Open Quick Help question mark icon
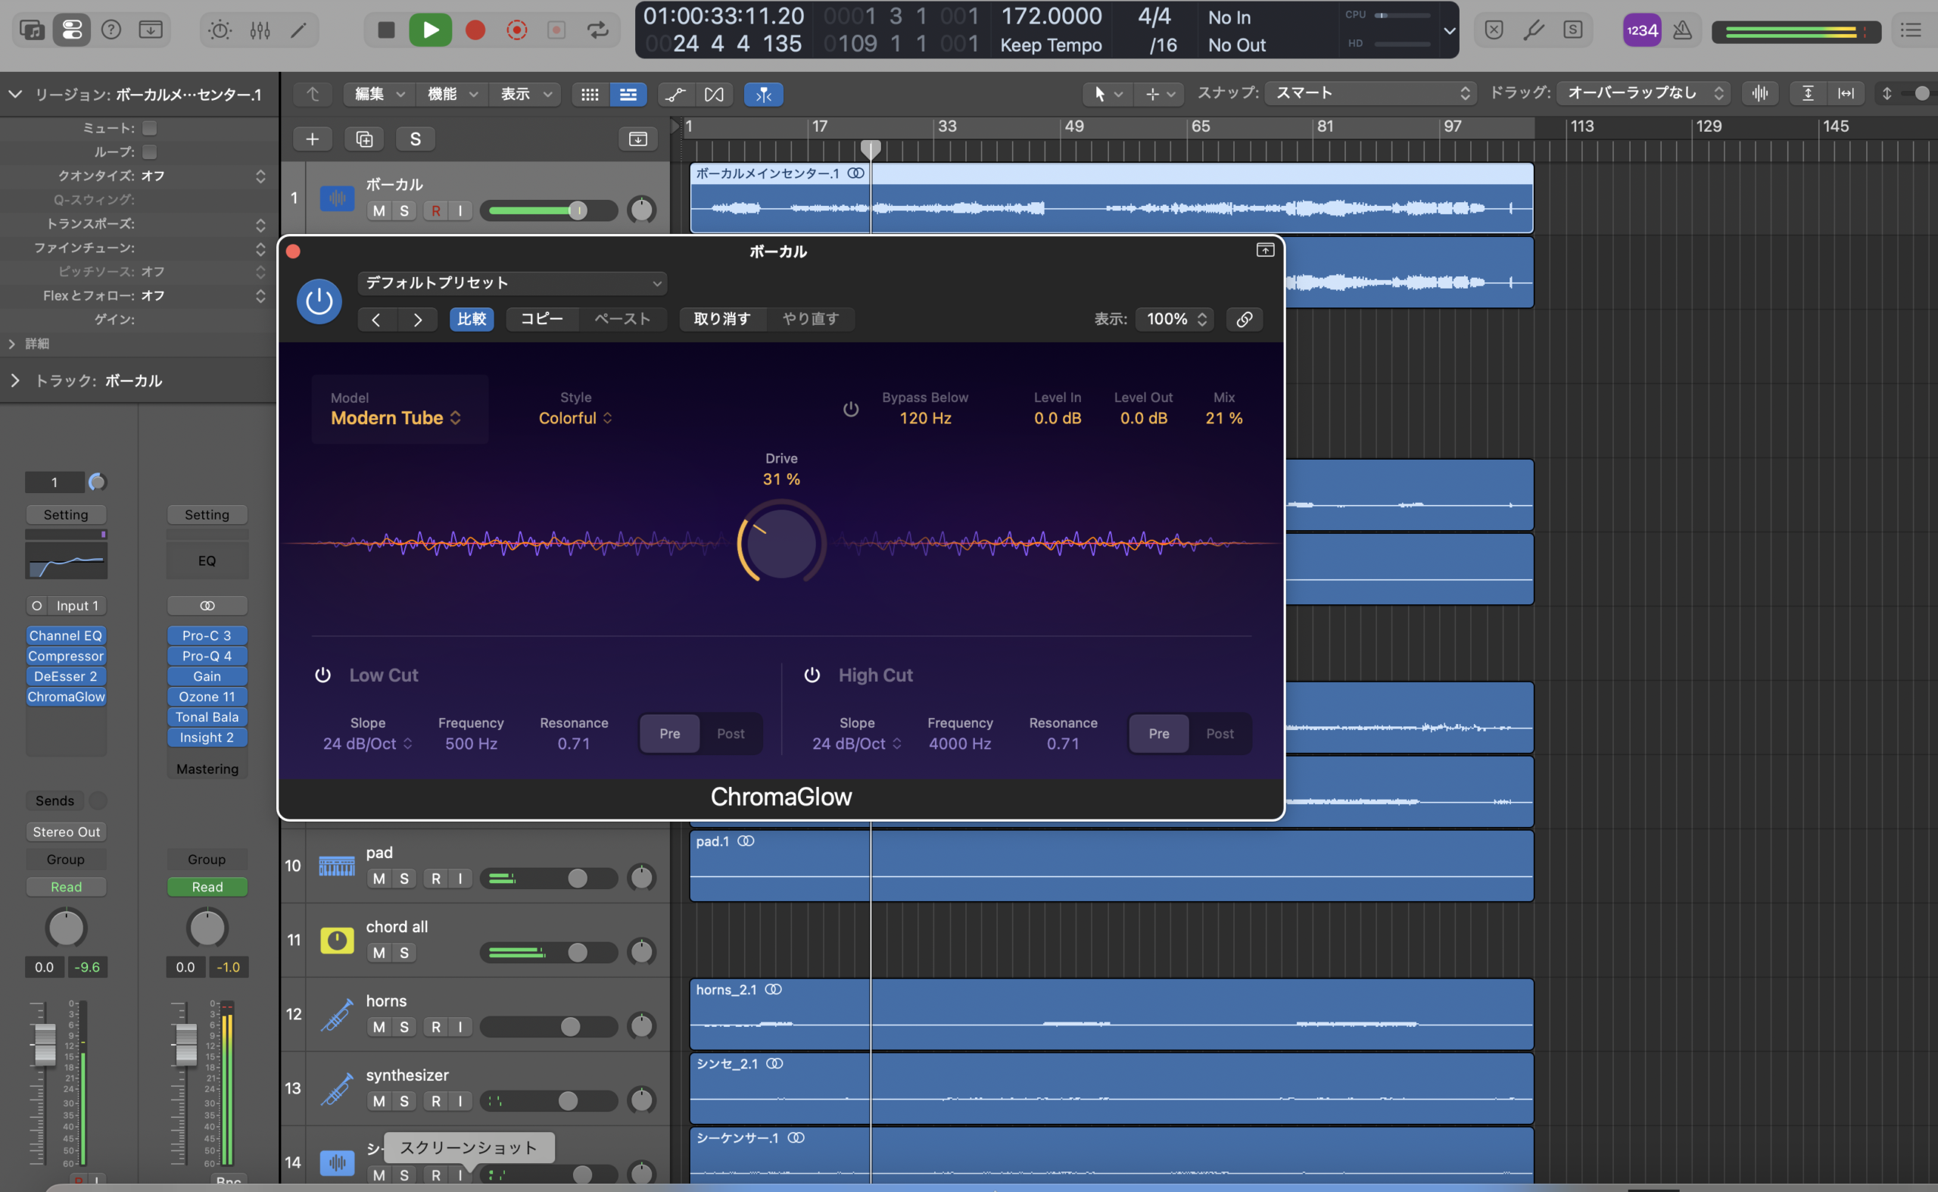Screen dimensions: 1938x1192 point(111,30)
